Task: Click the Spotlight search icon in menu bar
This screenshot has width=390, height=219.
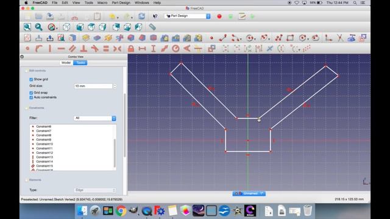Action: 355,2
